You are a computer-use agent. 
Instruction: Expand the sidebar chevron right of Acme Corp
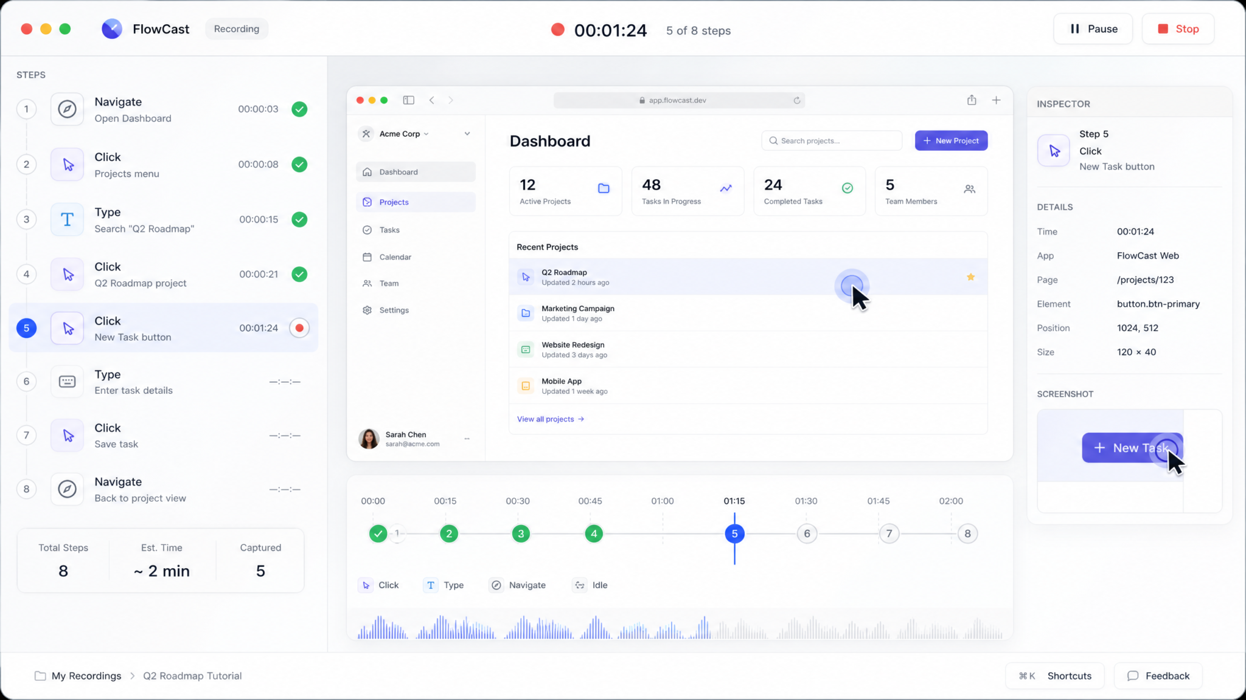click(467, 134)
